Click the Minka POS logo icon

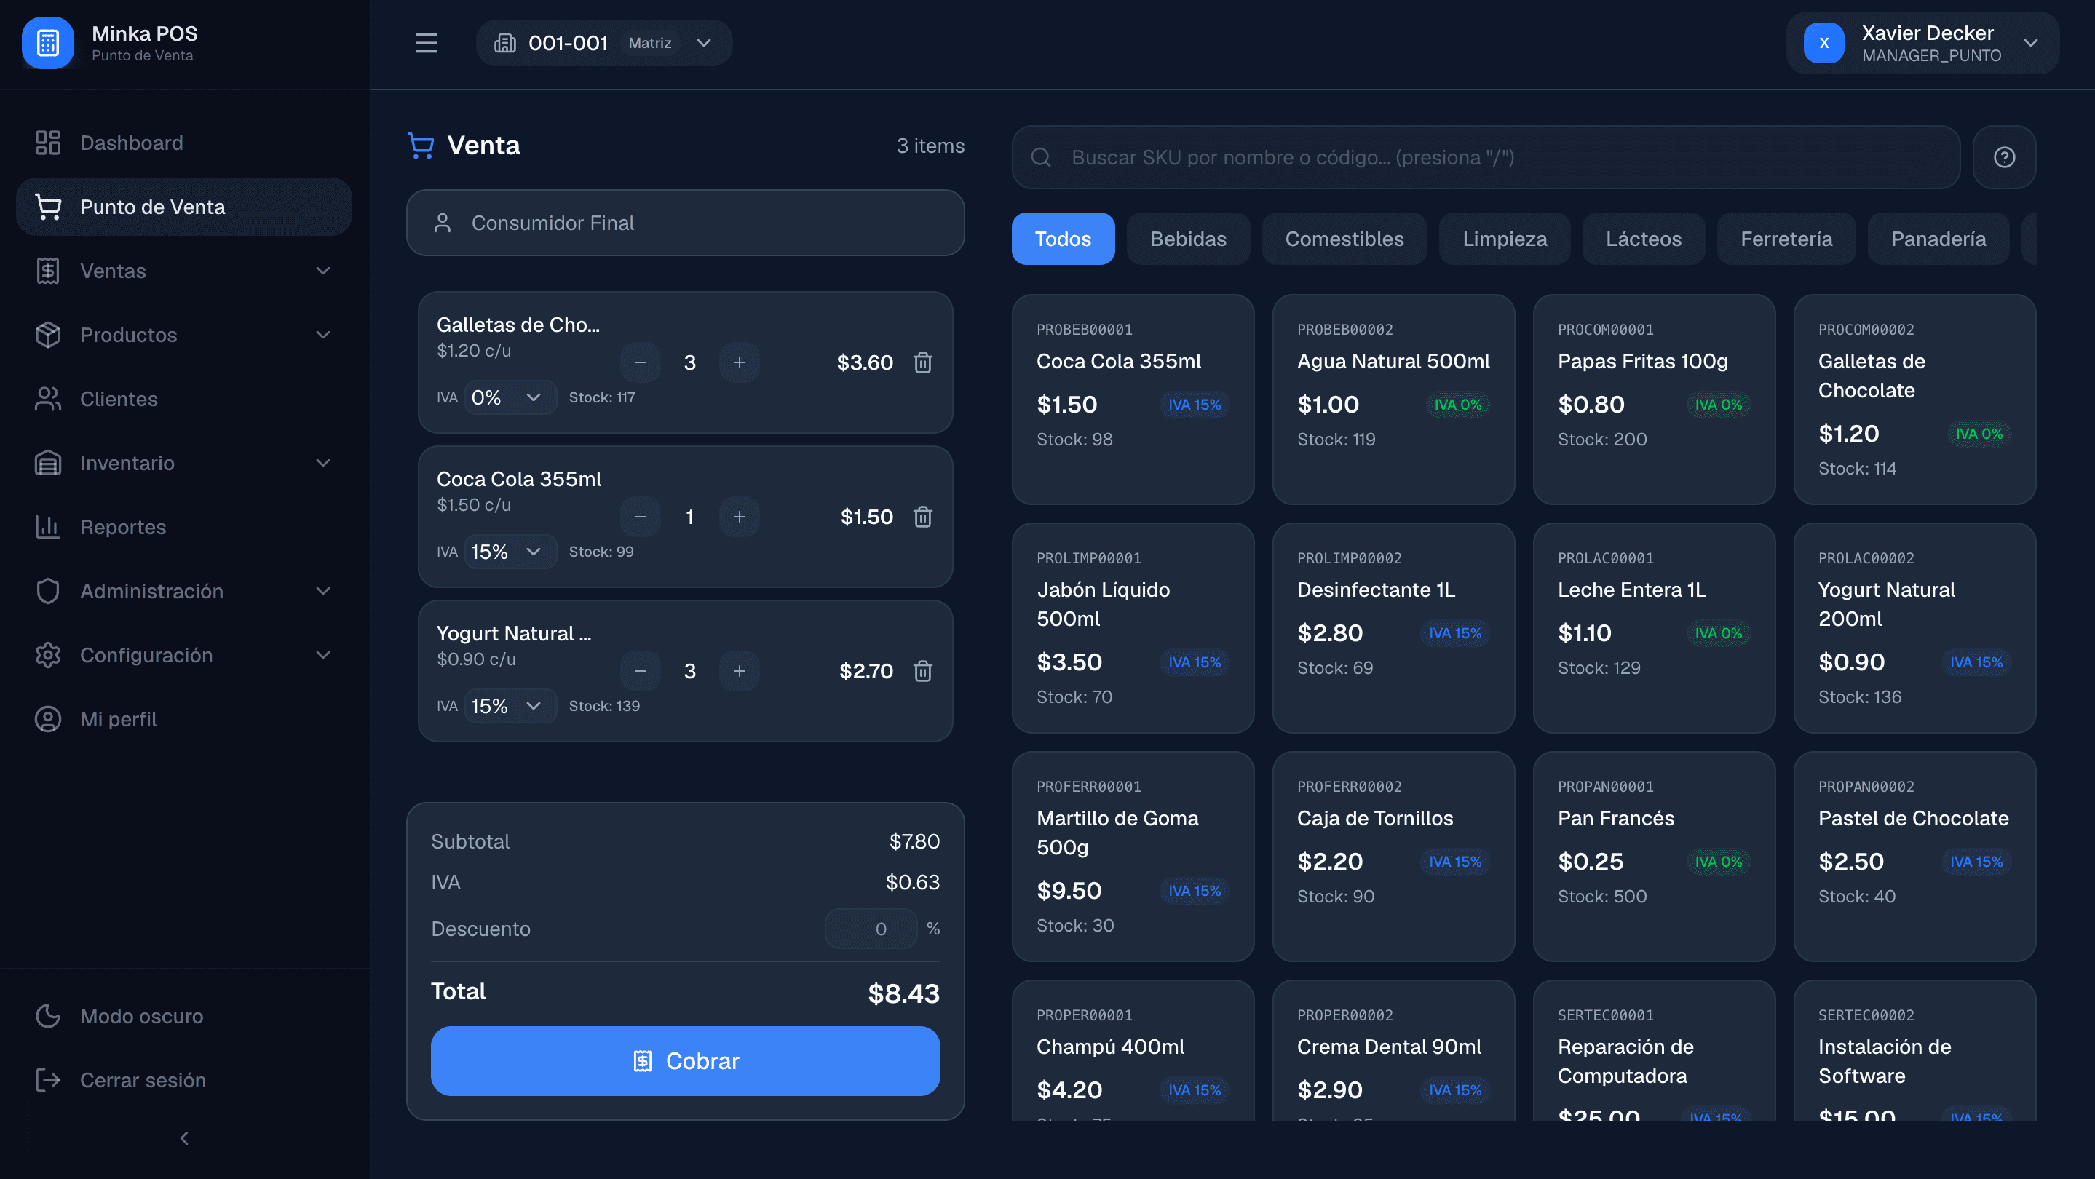[48, 43]
